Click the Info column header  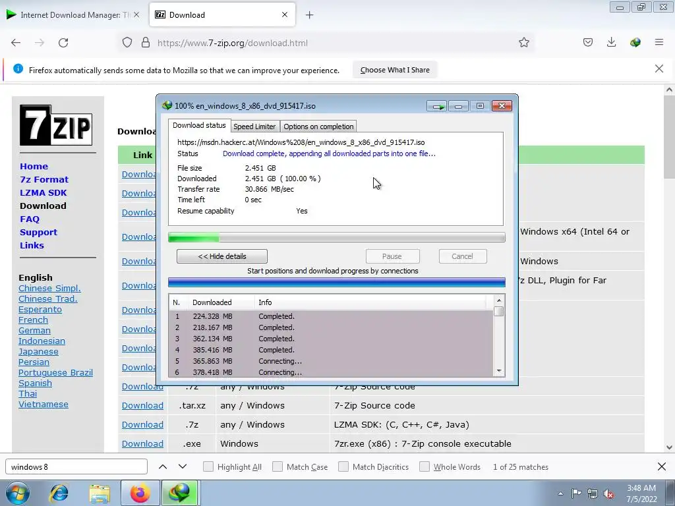(x=370, y=302)
